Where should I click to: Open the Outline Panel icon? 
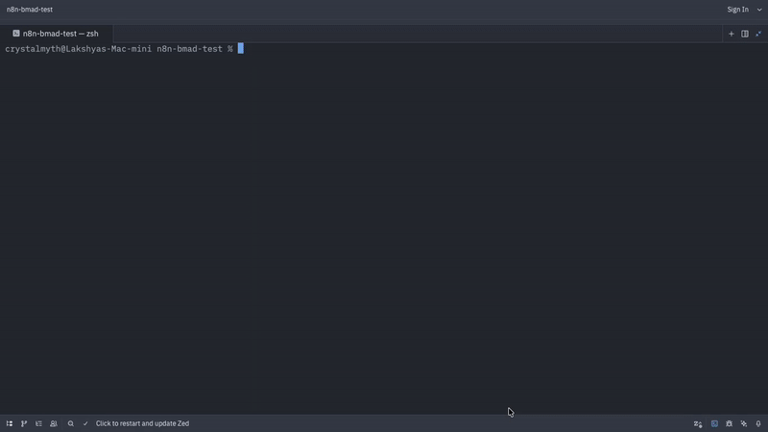[38, 423]
